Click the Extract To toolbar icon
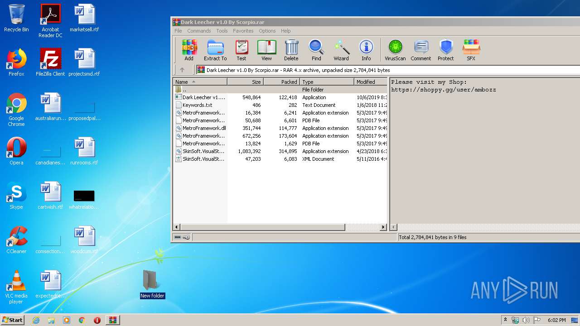This screenshot has height=326, width=580. (215, 50)
